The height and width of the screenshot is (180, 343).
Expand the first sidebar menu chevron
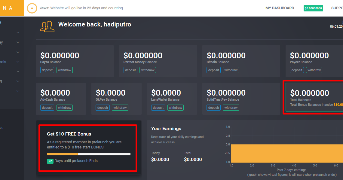[18, 33]
